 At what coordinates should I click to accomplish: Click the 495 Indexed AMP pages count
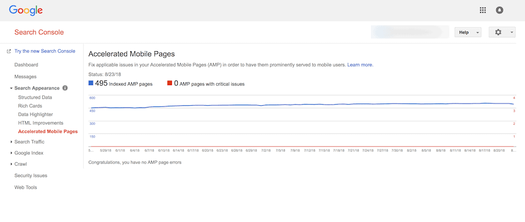click(x=101, y=83)
